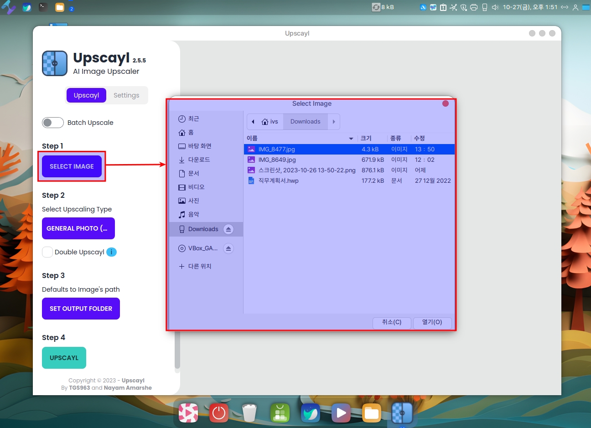
Task: Click the sidebar vertical scrollbar
Action: pos(177,351)
